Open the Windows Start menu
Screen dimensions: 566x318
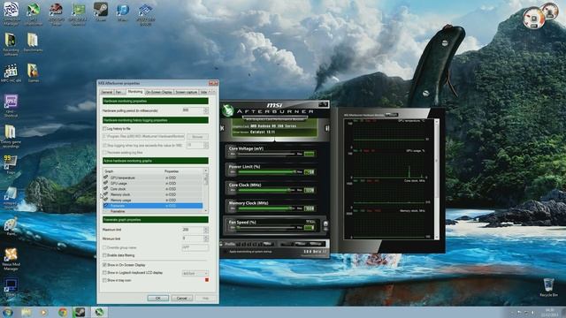point(8,312)
